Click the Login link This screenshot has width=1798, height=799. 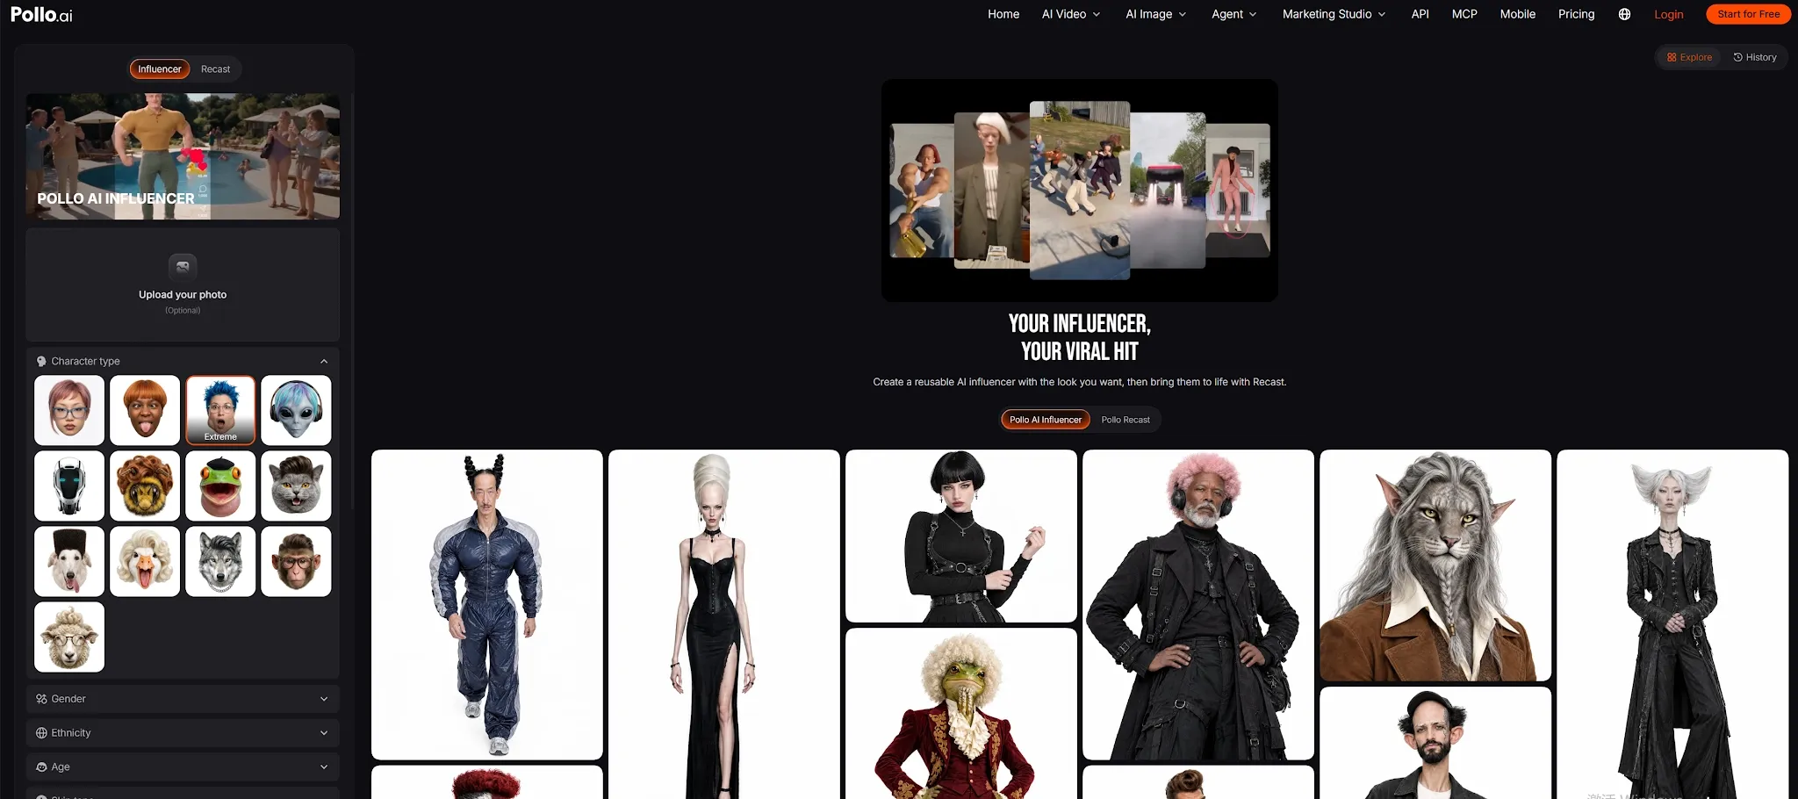(1668, 14)
